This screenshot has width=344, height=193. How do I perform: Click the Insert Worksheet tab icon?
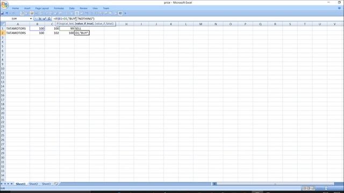56,184
